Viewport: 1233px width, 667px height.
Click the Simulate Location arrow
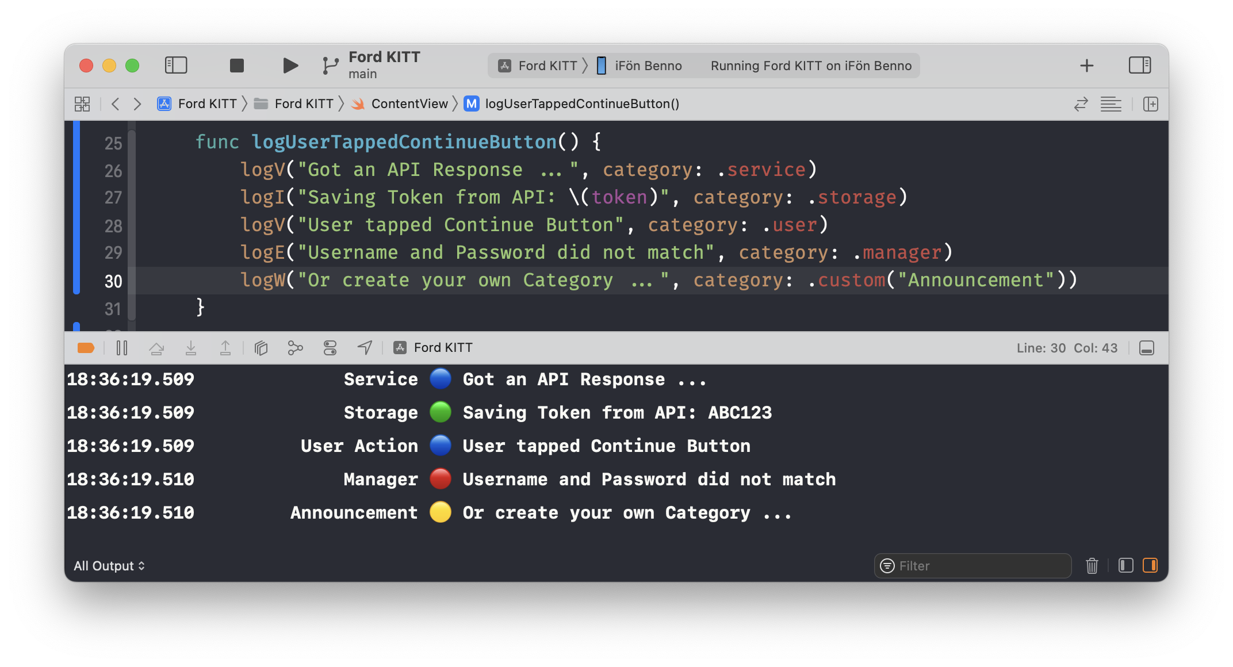pyautogui.click(x=365, y=348)
